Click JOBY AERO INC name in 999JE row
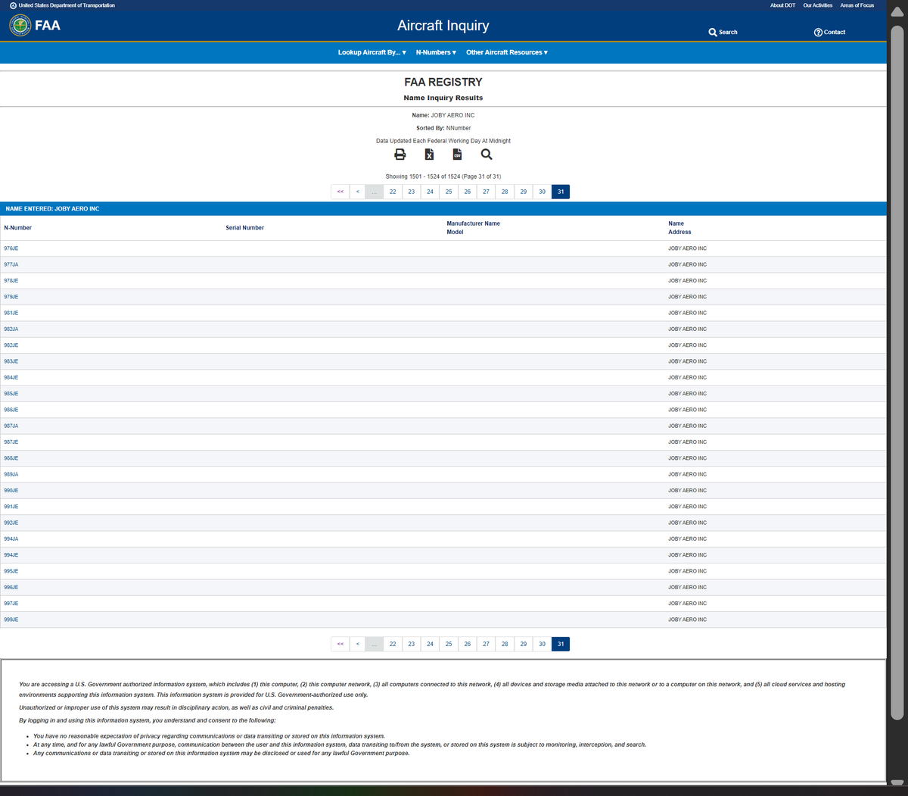Viewport: 908px width, 796px height. [687, 620]
